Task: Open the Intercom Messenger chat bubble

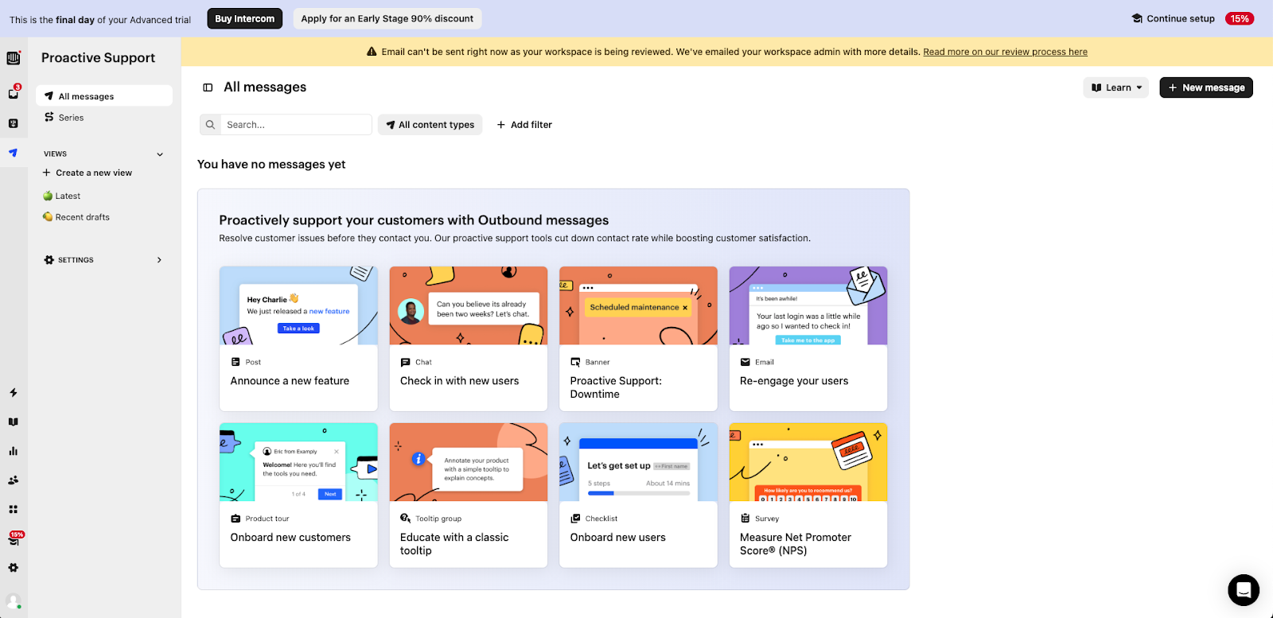Action: [x=1244, y=590]
